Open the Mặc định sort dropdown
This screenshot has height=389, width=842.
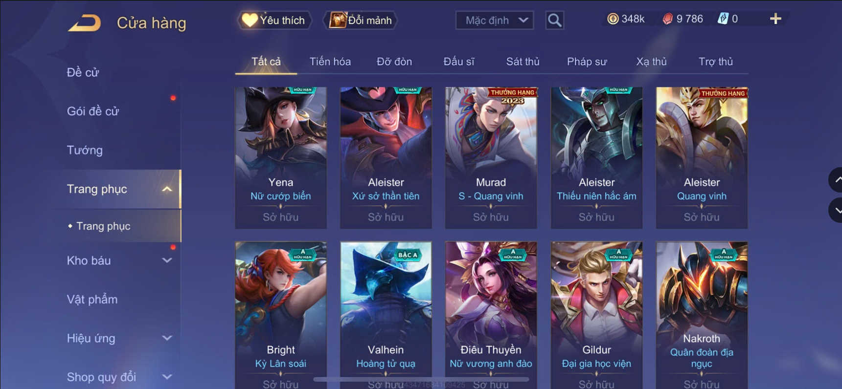click(x=495, y=21)
